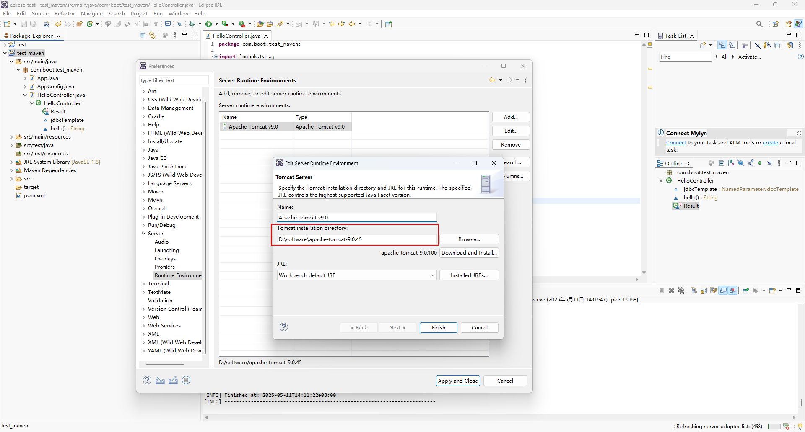The height and width of the screenshot is (432, 805).
Task: Click the Preferences dialog help question icon
Action: point(147,380)
